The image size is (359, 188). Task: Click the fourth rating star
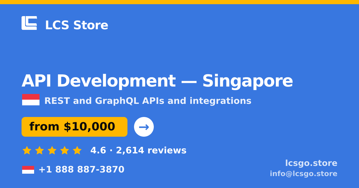pos(65,150)
